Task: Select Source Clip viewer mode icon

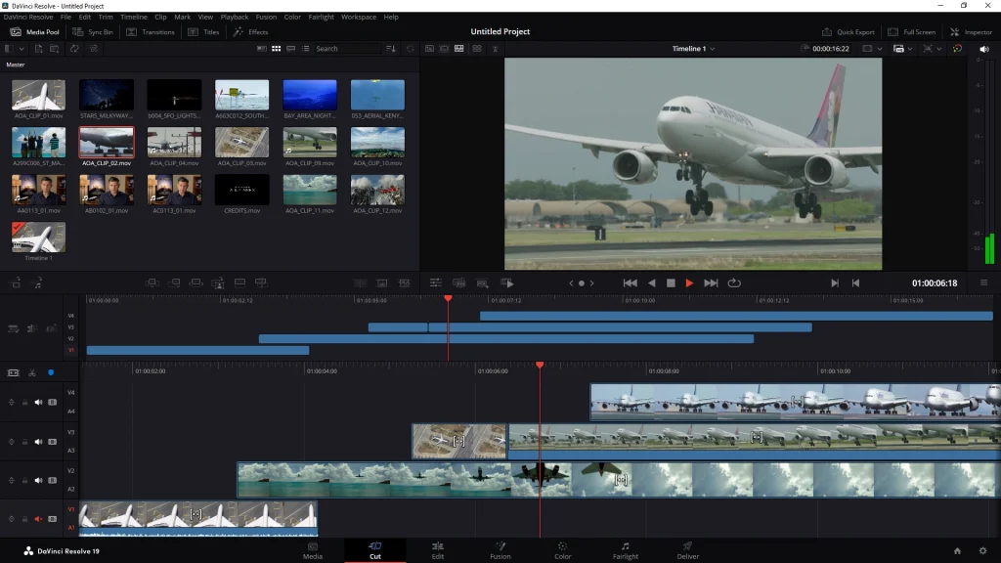Action: point(430,49)
